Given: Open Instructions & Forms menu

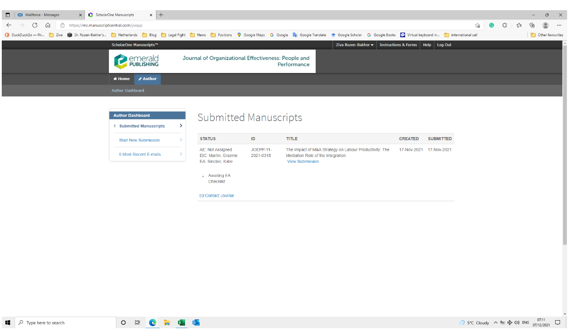Looking at the screenshot, I should [x=398, y=45].
